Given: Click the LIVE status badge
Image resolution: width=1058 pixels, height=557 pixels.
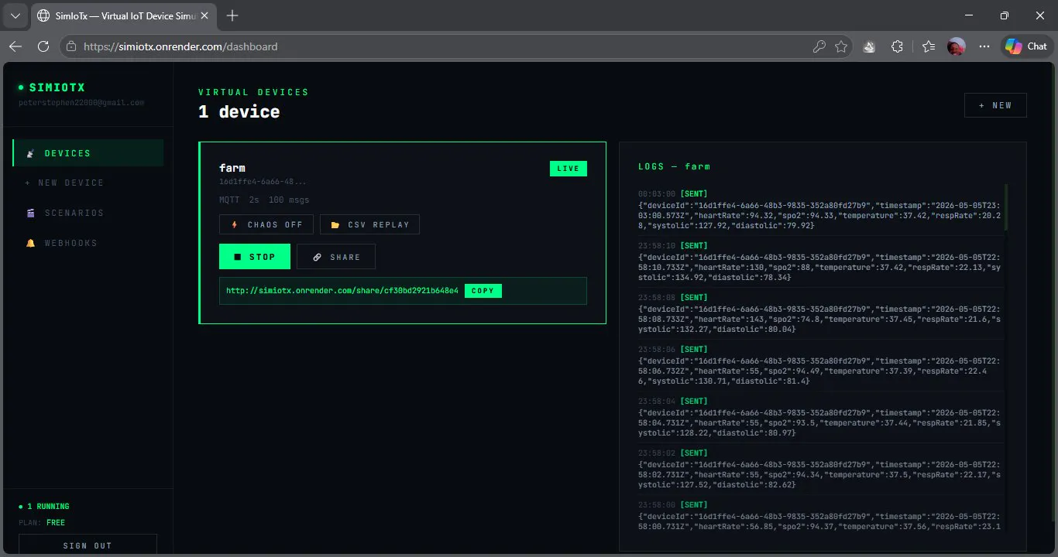Looking at the screenshot, I should 569,169.
